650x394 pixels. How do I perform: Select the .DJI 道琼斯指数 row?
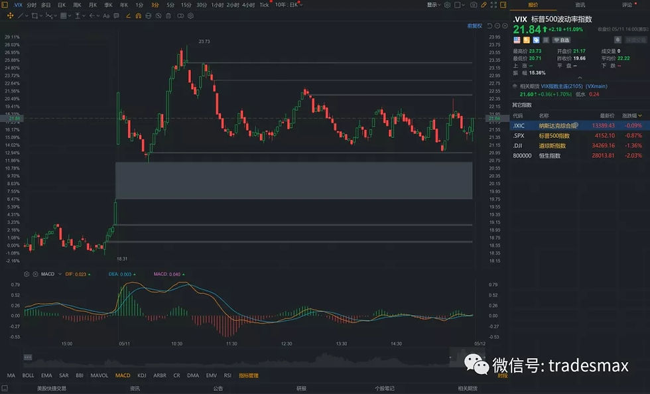coord(580,145)
